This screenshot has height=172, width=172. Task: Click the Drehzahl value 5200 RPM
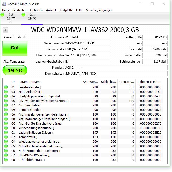point(155,49)
